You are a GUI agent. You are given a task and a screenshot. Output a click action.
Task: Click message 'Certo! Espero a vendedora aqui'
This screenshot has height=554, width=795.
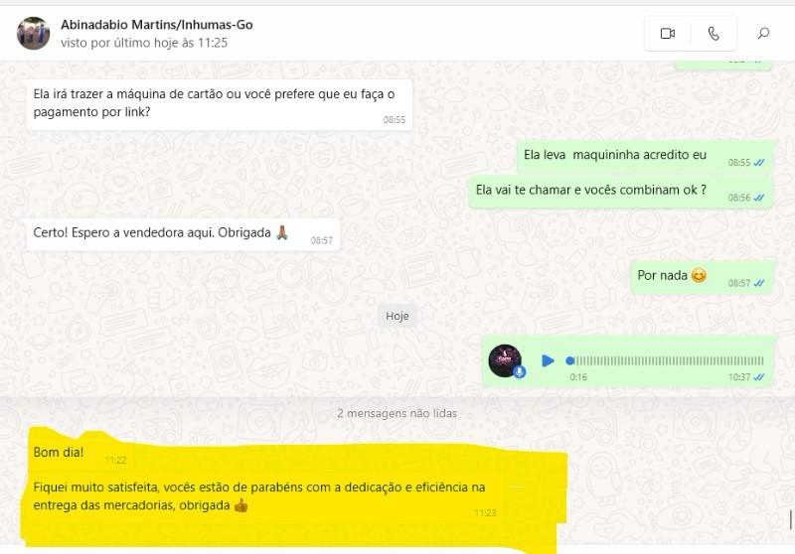click(x=183, y=234)
